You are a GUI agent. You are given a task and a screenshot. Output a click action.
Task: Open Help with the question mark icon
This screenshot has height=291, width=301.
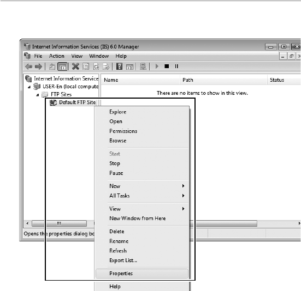(x=119, y=66)
